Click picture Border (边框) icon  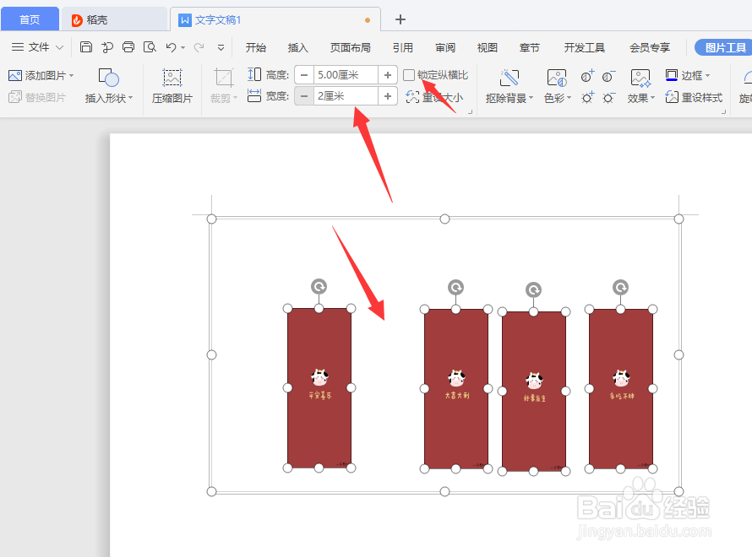click(672, 75)
